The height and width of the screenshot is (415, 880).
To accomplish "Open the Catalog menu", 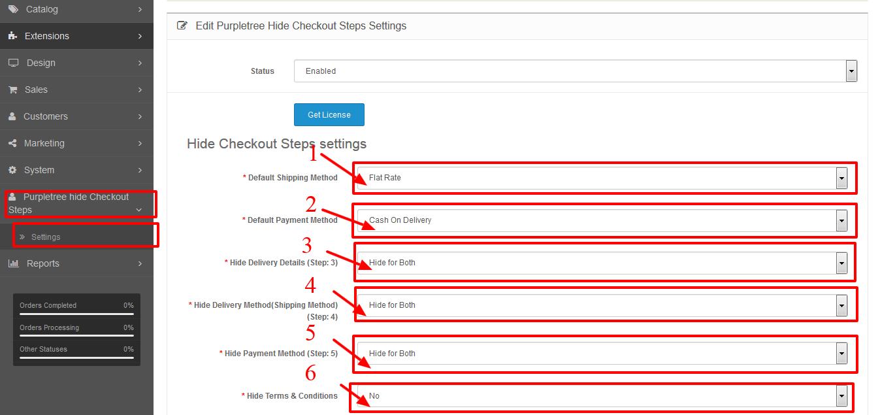I will (76, 9).
